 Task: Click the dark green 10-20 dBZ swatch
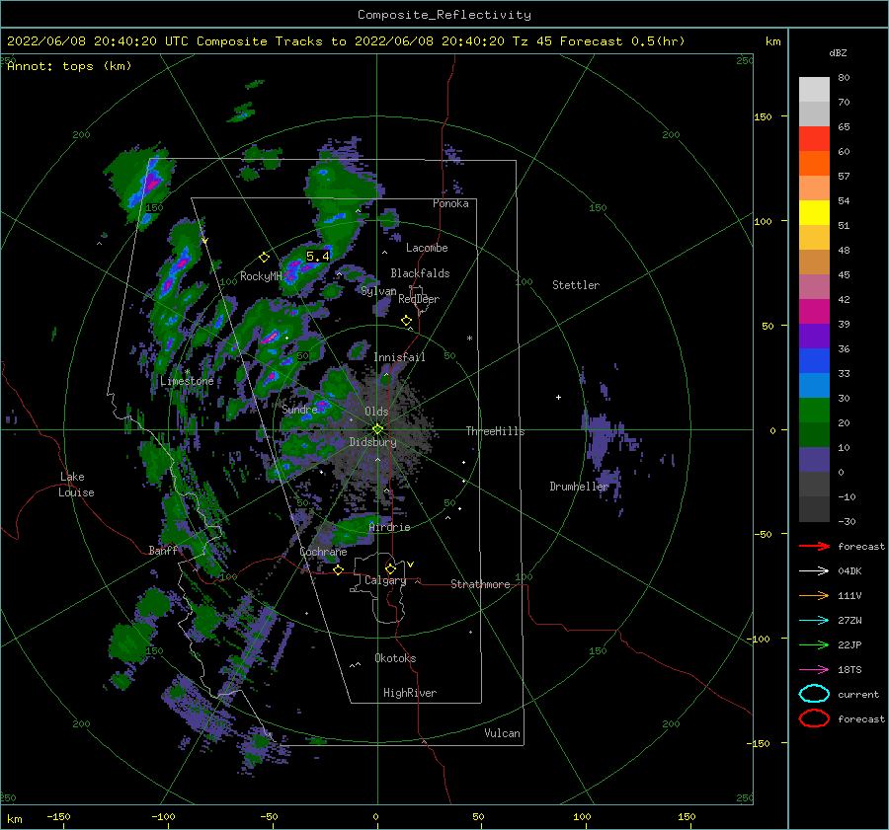pyautogui.click(x=814, y=434)
